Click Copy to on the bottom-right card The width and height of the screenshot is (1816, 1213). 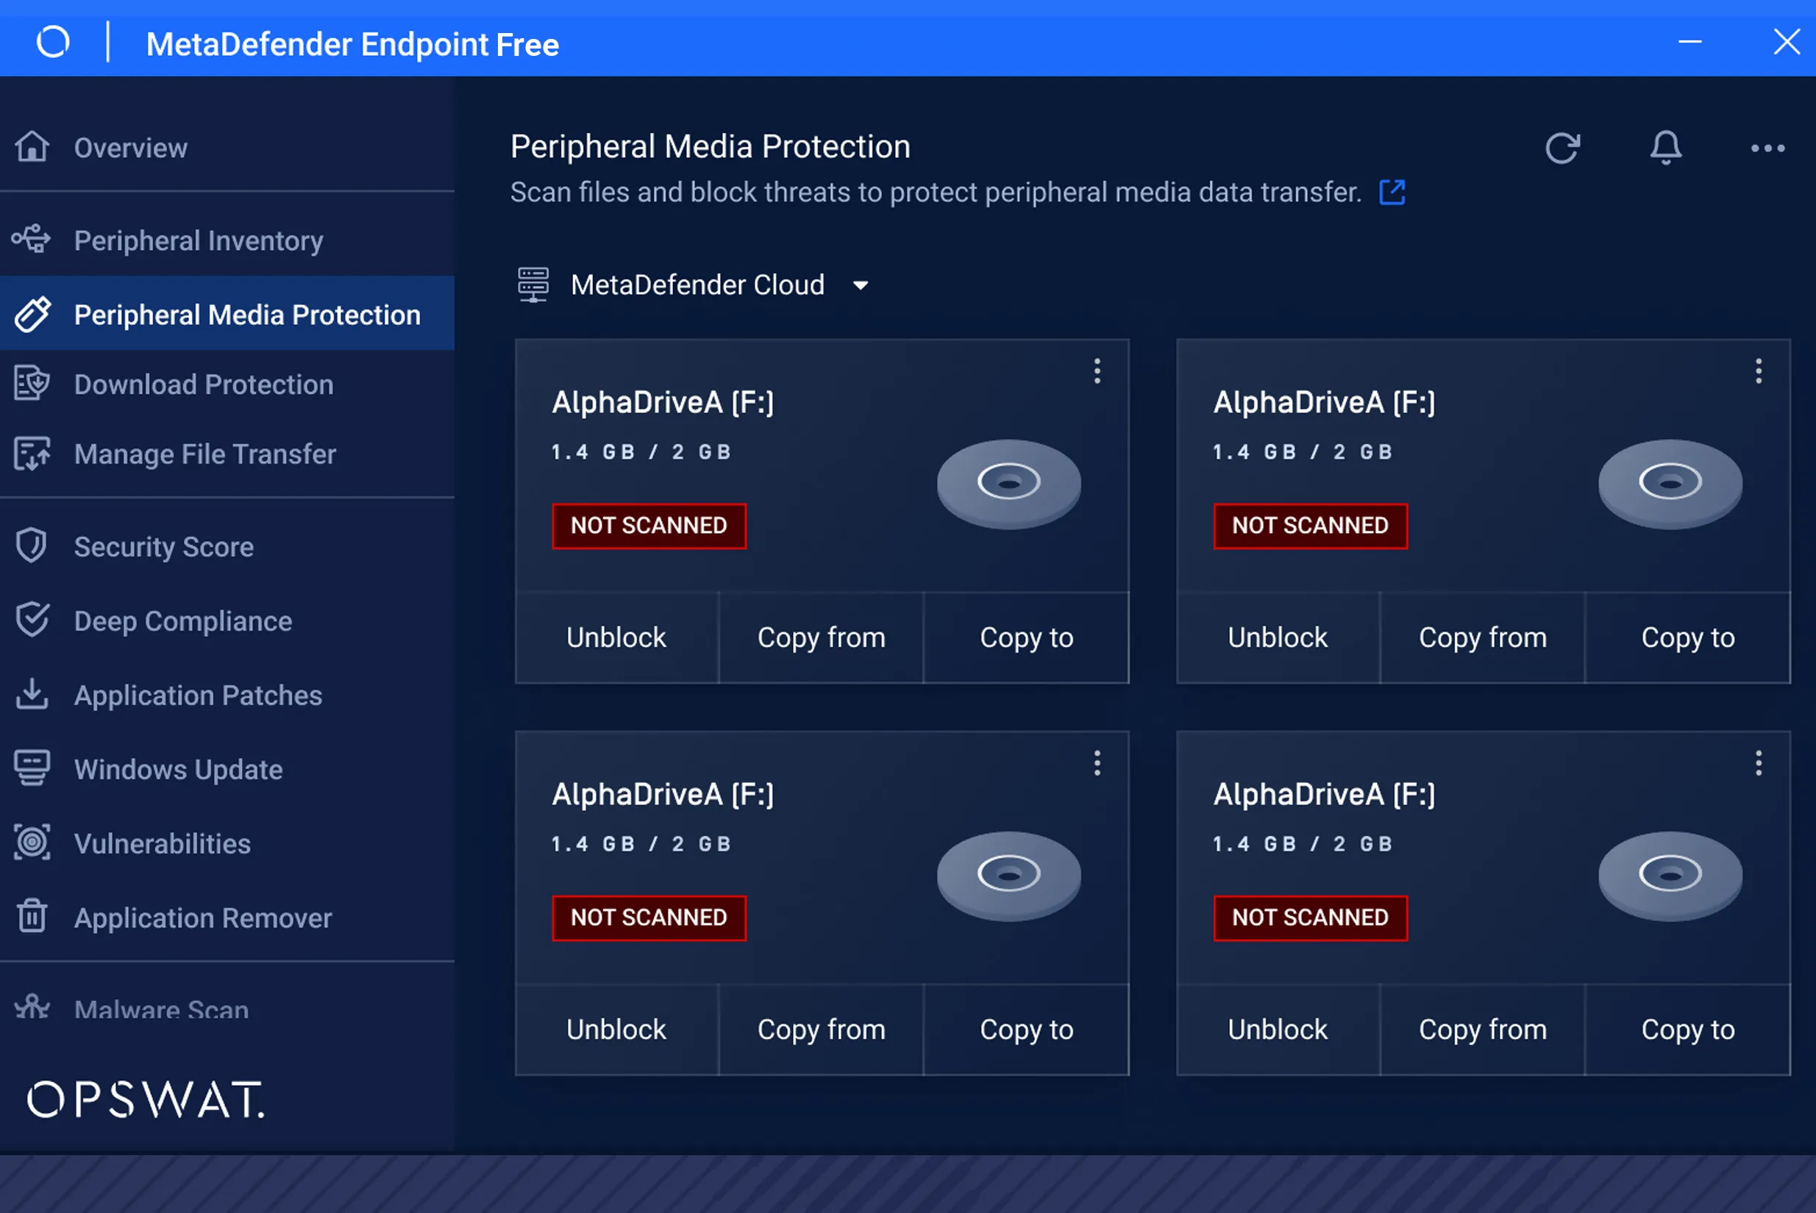[x=1687, y=1030]
